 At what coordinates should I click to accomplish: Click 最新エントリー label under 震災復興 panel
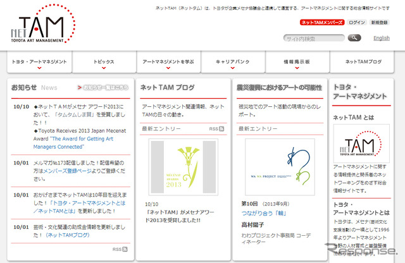tap(258, 128)
